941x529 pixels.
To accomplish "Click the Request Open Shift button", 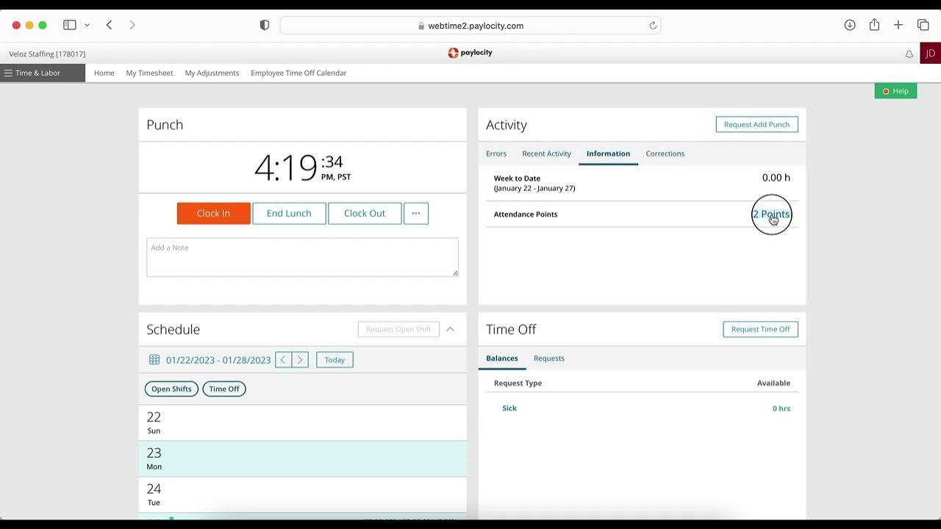I will tap(398, 329).
